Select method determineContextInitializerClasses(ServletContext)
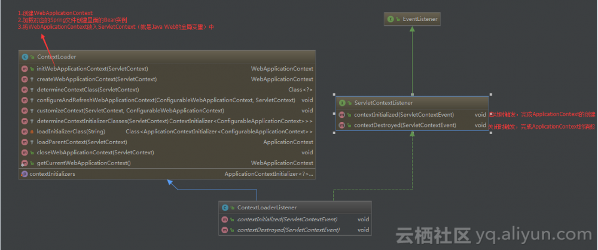 click(x=103, y=121)
